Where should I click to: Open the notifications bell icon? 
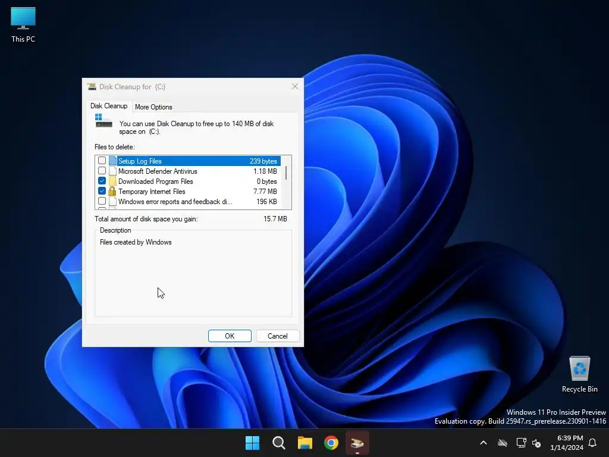pyautogui.click(x=593, y=443)
